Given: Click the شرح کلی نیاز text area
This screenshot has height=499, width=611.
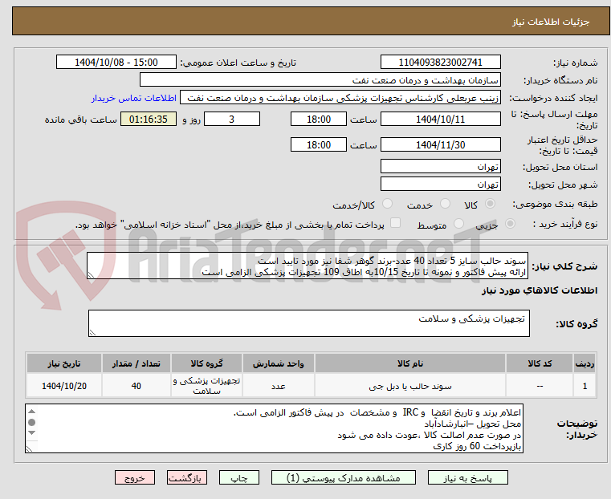Looking at the screenshot, I should tap(308, 266).
